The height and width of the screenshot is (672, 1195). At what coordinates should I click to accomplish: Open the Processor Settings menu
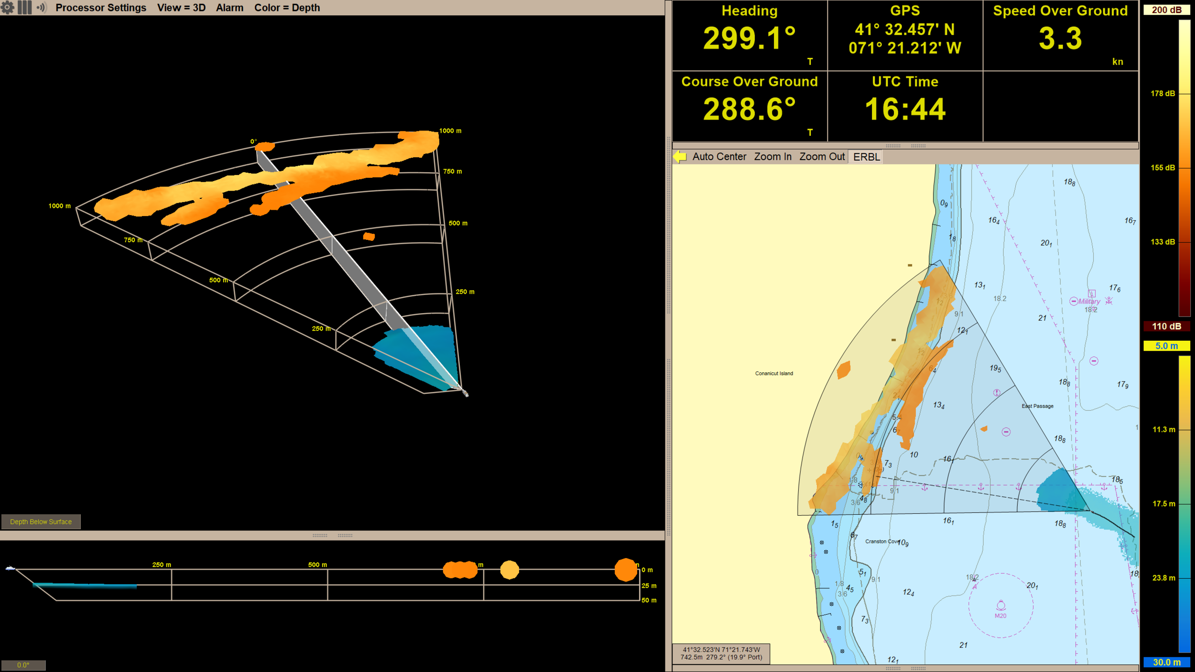(x=100, y=8)
